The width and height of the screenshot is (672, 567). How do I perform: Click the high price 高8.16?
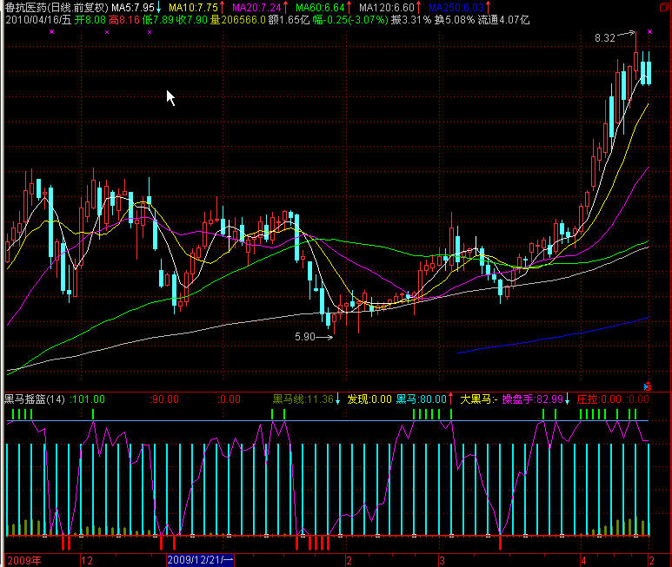pos(124,20)
